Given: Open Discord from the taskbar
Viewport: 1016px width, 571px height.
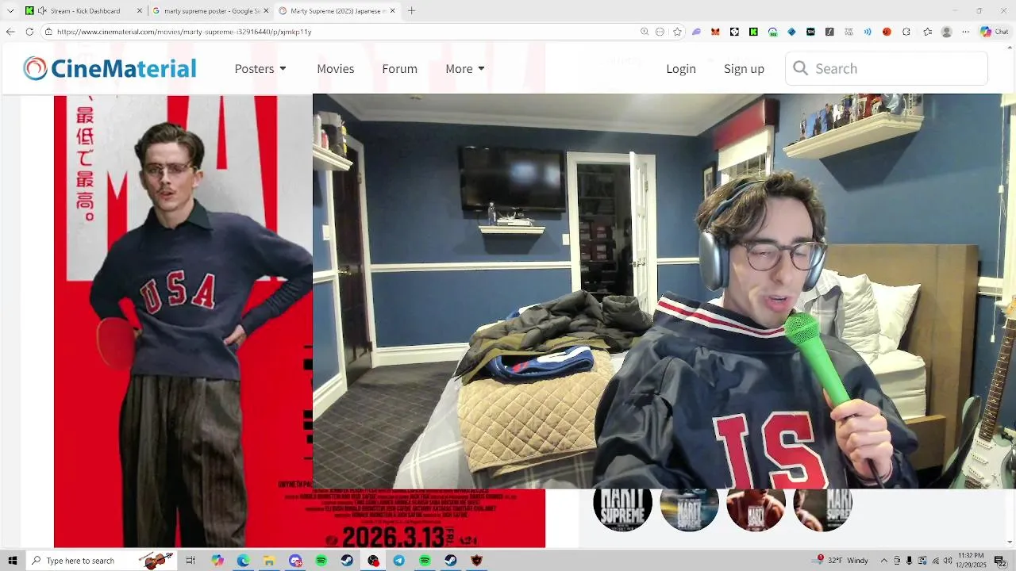Looking at the screenshot, I should point(295,561).
